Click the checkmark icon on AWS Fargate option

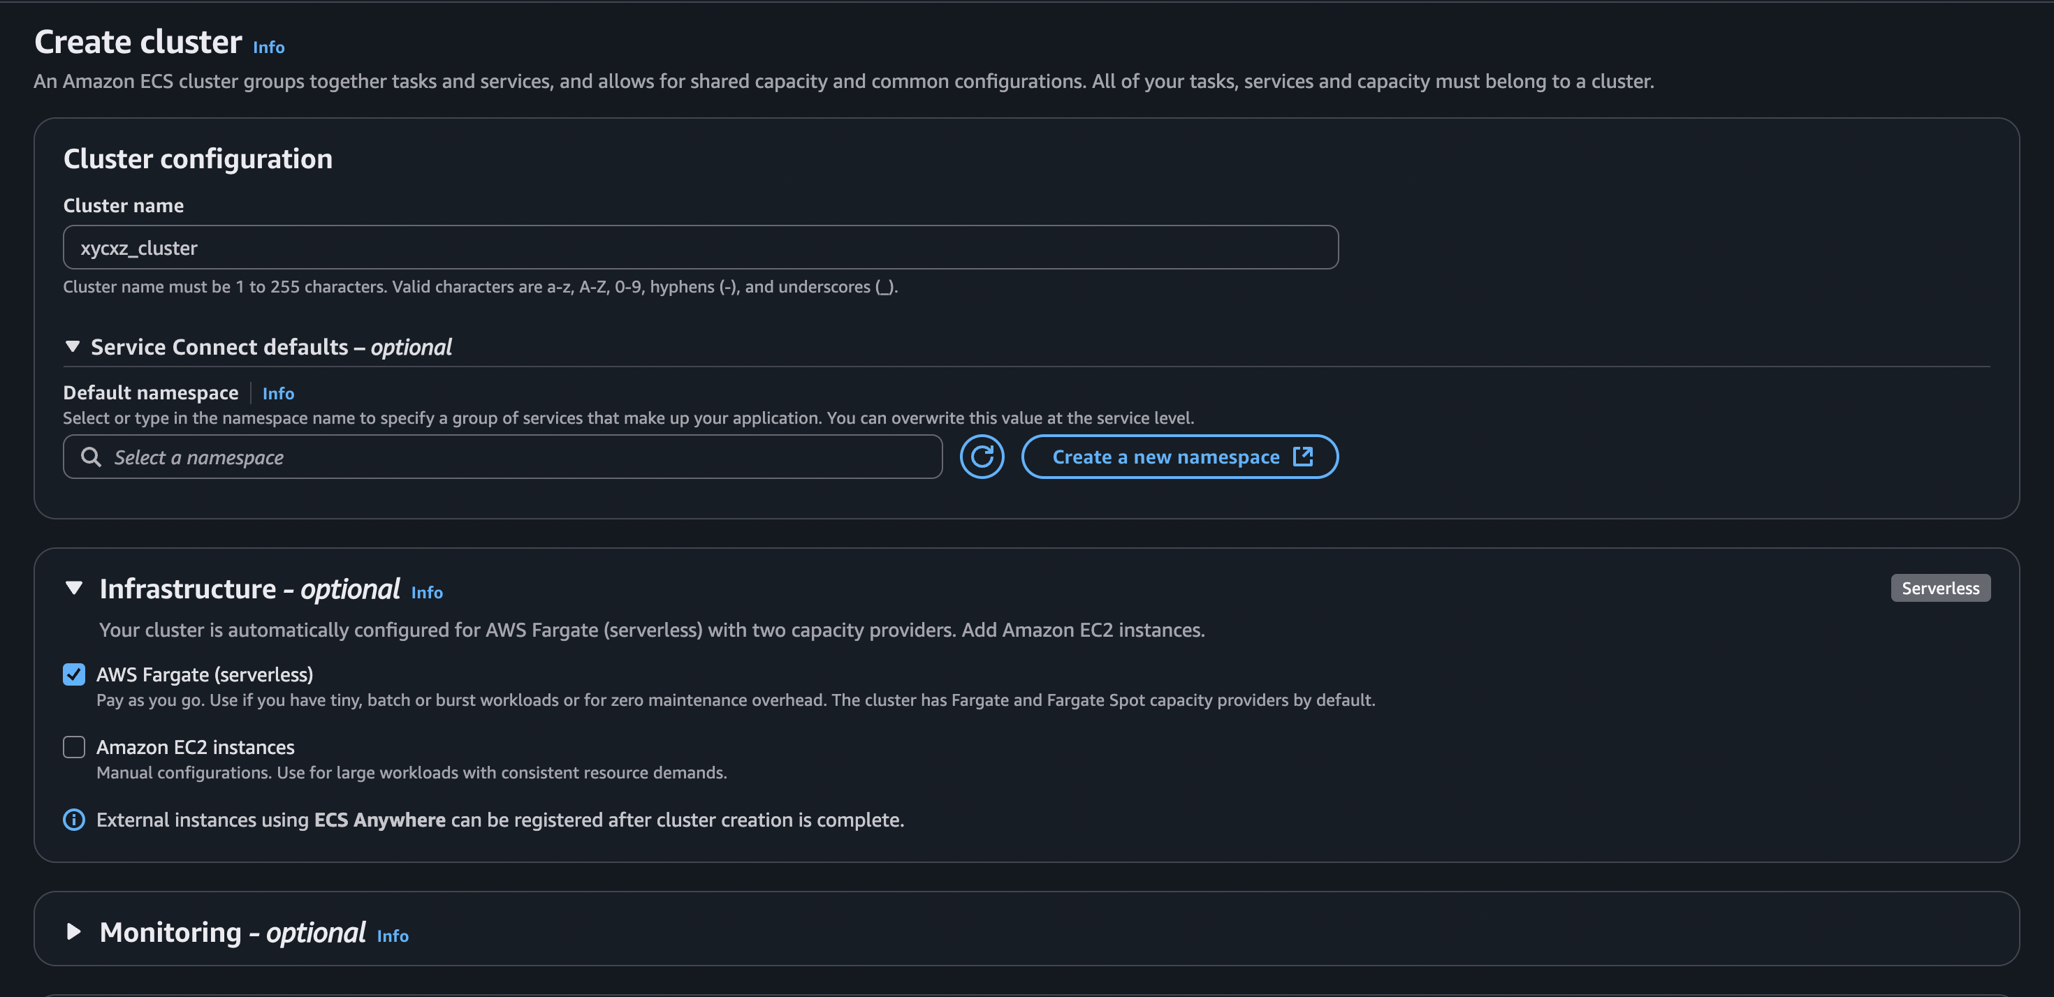click(x=73, y=674)
